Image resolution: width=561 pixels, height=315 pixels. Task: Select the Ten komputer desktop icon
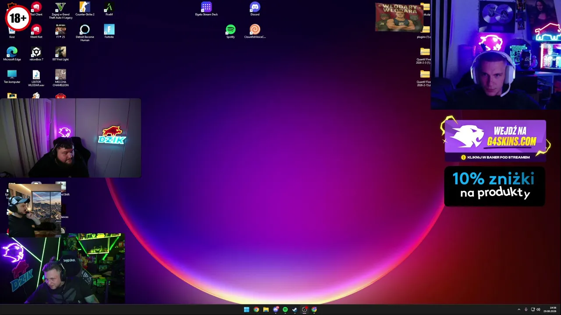click(12, 77)
